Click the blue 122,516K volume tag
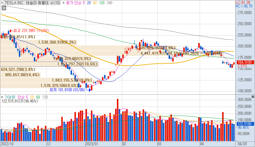The height and width of the screenshot is (147, 255). pyautogui.click(x=245, y=124)
